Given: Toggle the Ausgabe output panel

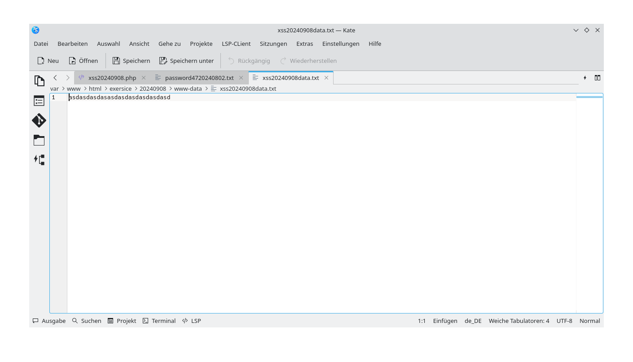Looking at the screenshot, I should 48,321.
